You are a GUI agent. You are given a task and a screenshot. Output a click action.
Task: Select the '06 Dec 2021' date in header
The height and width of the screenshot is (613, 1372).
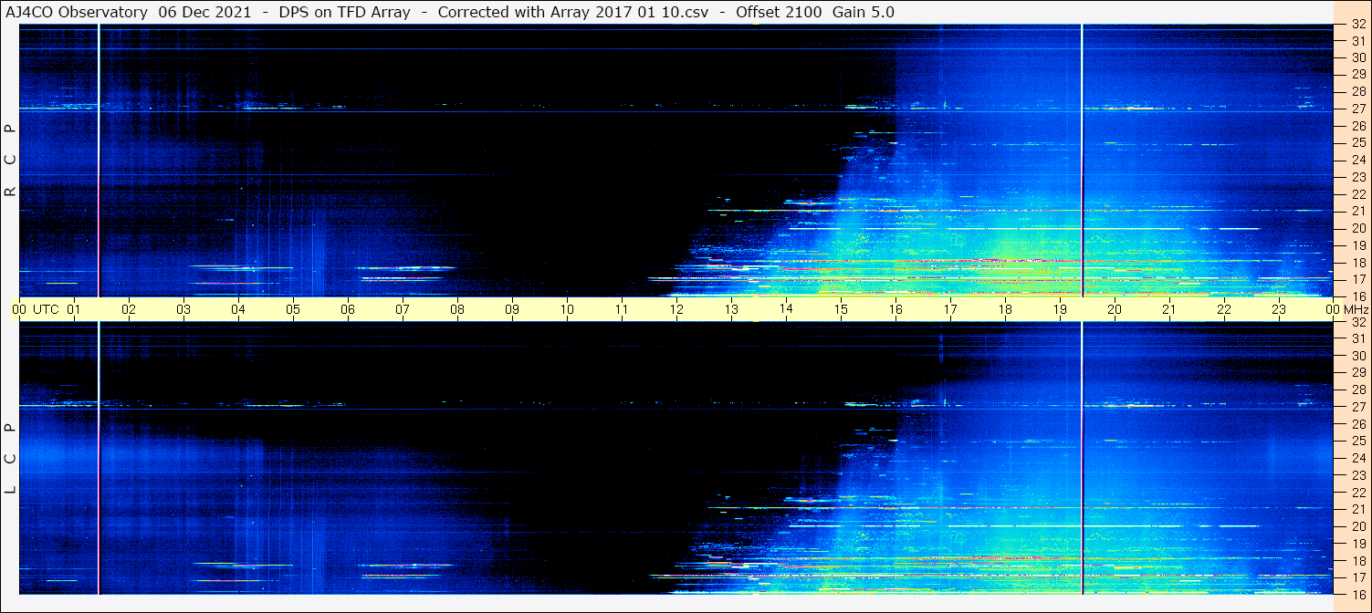tap(203, 13)
